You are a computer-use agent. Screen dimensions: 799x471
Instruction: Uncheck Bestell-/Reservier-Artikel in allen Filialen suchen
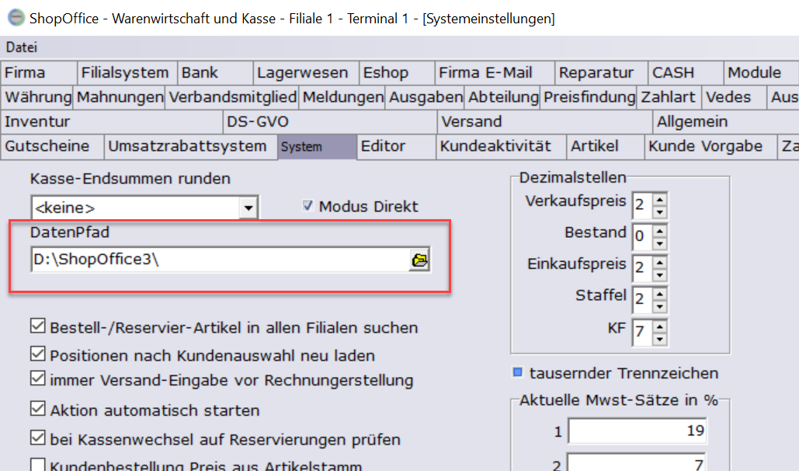tap(38, 326)
